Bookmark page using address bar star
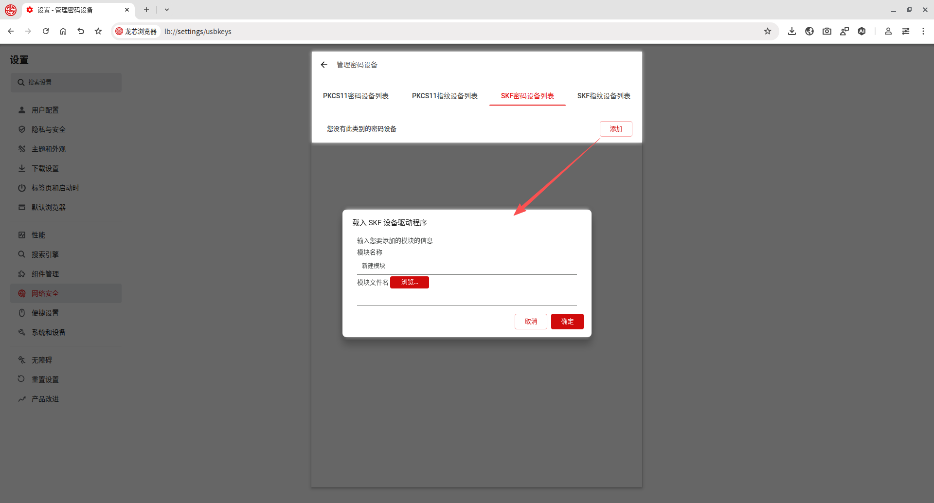The height and width of the screenshot is (503, 934). 767,31
